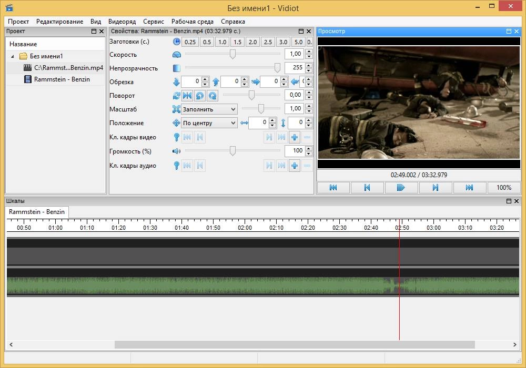
Task: Click the four-way move icon in Положение row
Action: 176,123
